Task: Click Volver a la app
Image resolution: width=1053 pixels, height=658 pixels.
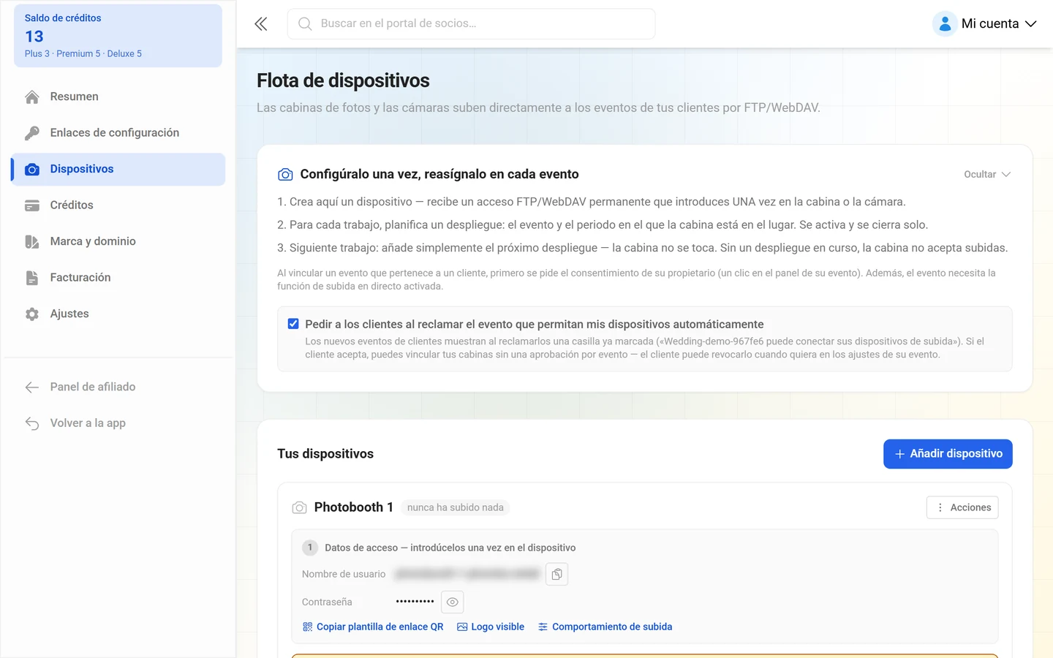Action: pyautogui.click(x=118, y=423)
